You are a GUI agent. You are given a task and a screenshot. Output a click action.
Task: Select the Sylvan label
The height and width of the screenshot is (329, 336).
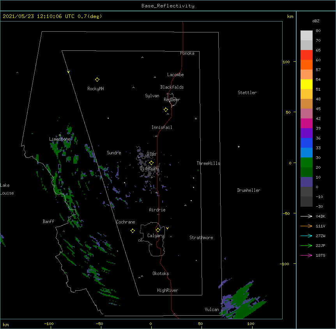[152, 96]
